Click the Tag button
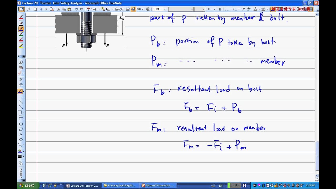Screen dimensions: 336x189 coord(106,9)
